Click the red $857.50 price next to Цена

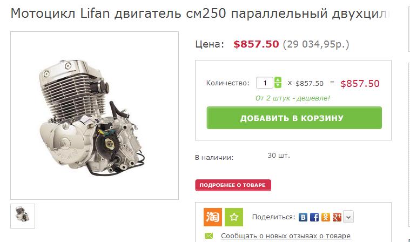tap(256, 44)
